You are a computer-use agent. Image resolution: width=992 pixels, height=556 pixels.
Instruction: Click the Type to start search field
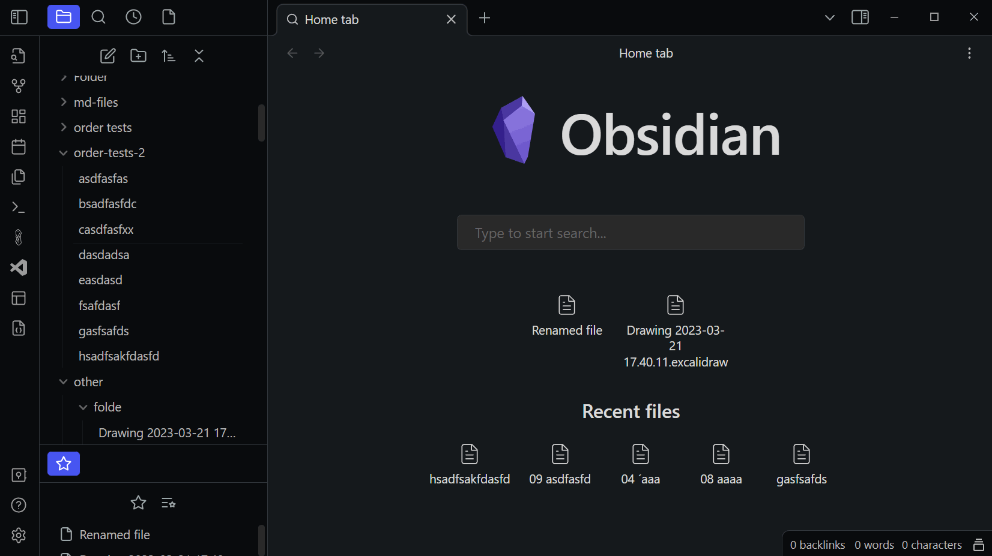point(631,233)
